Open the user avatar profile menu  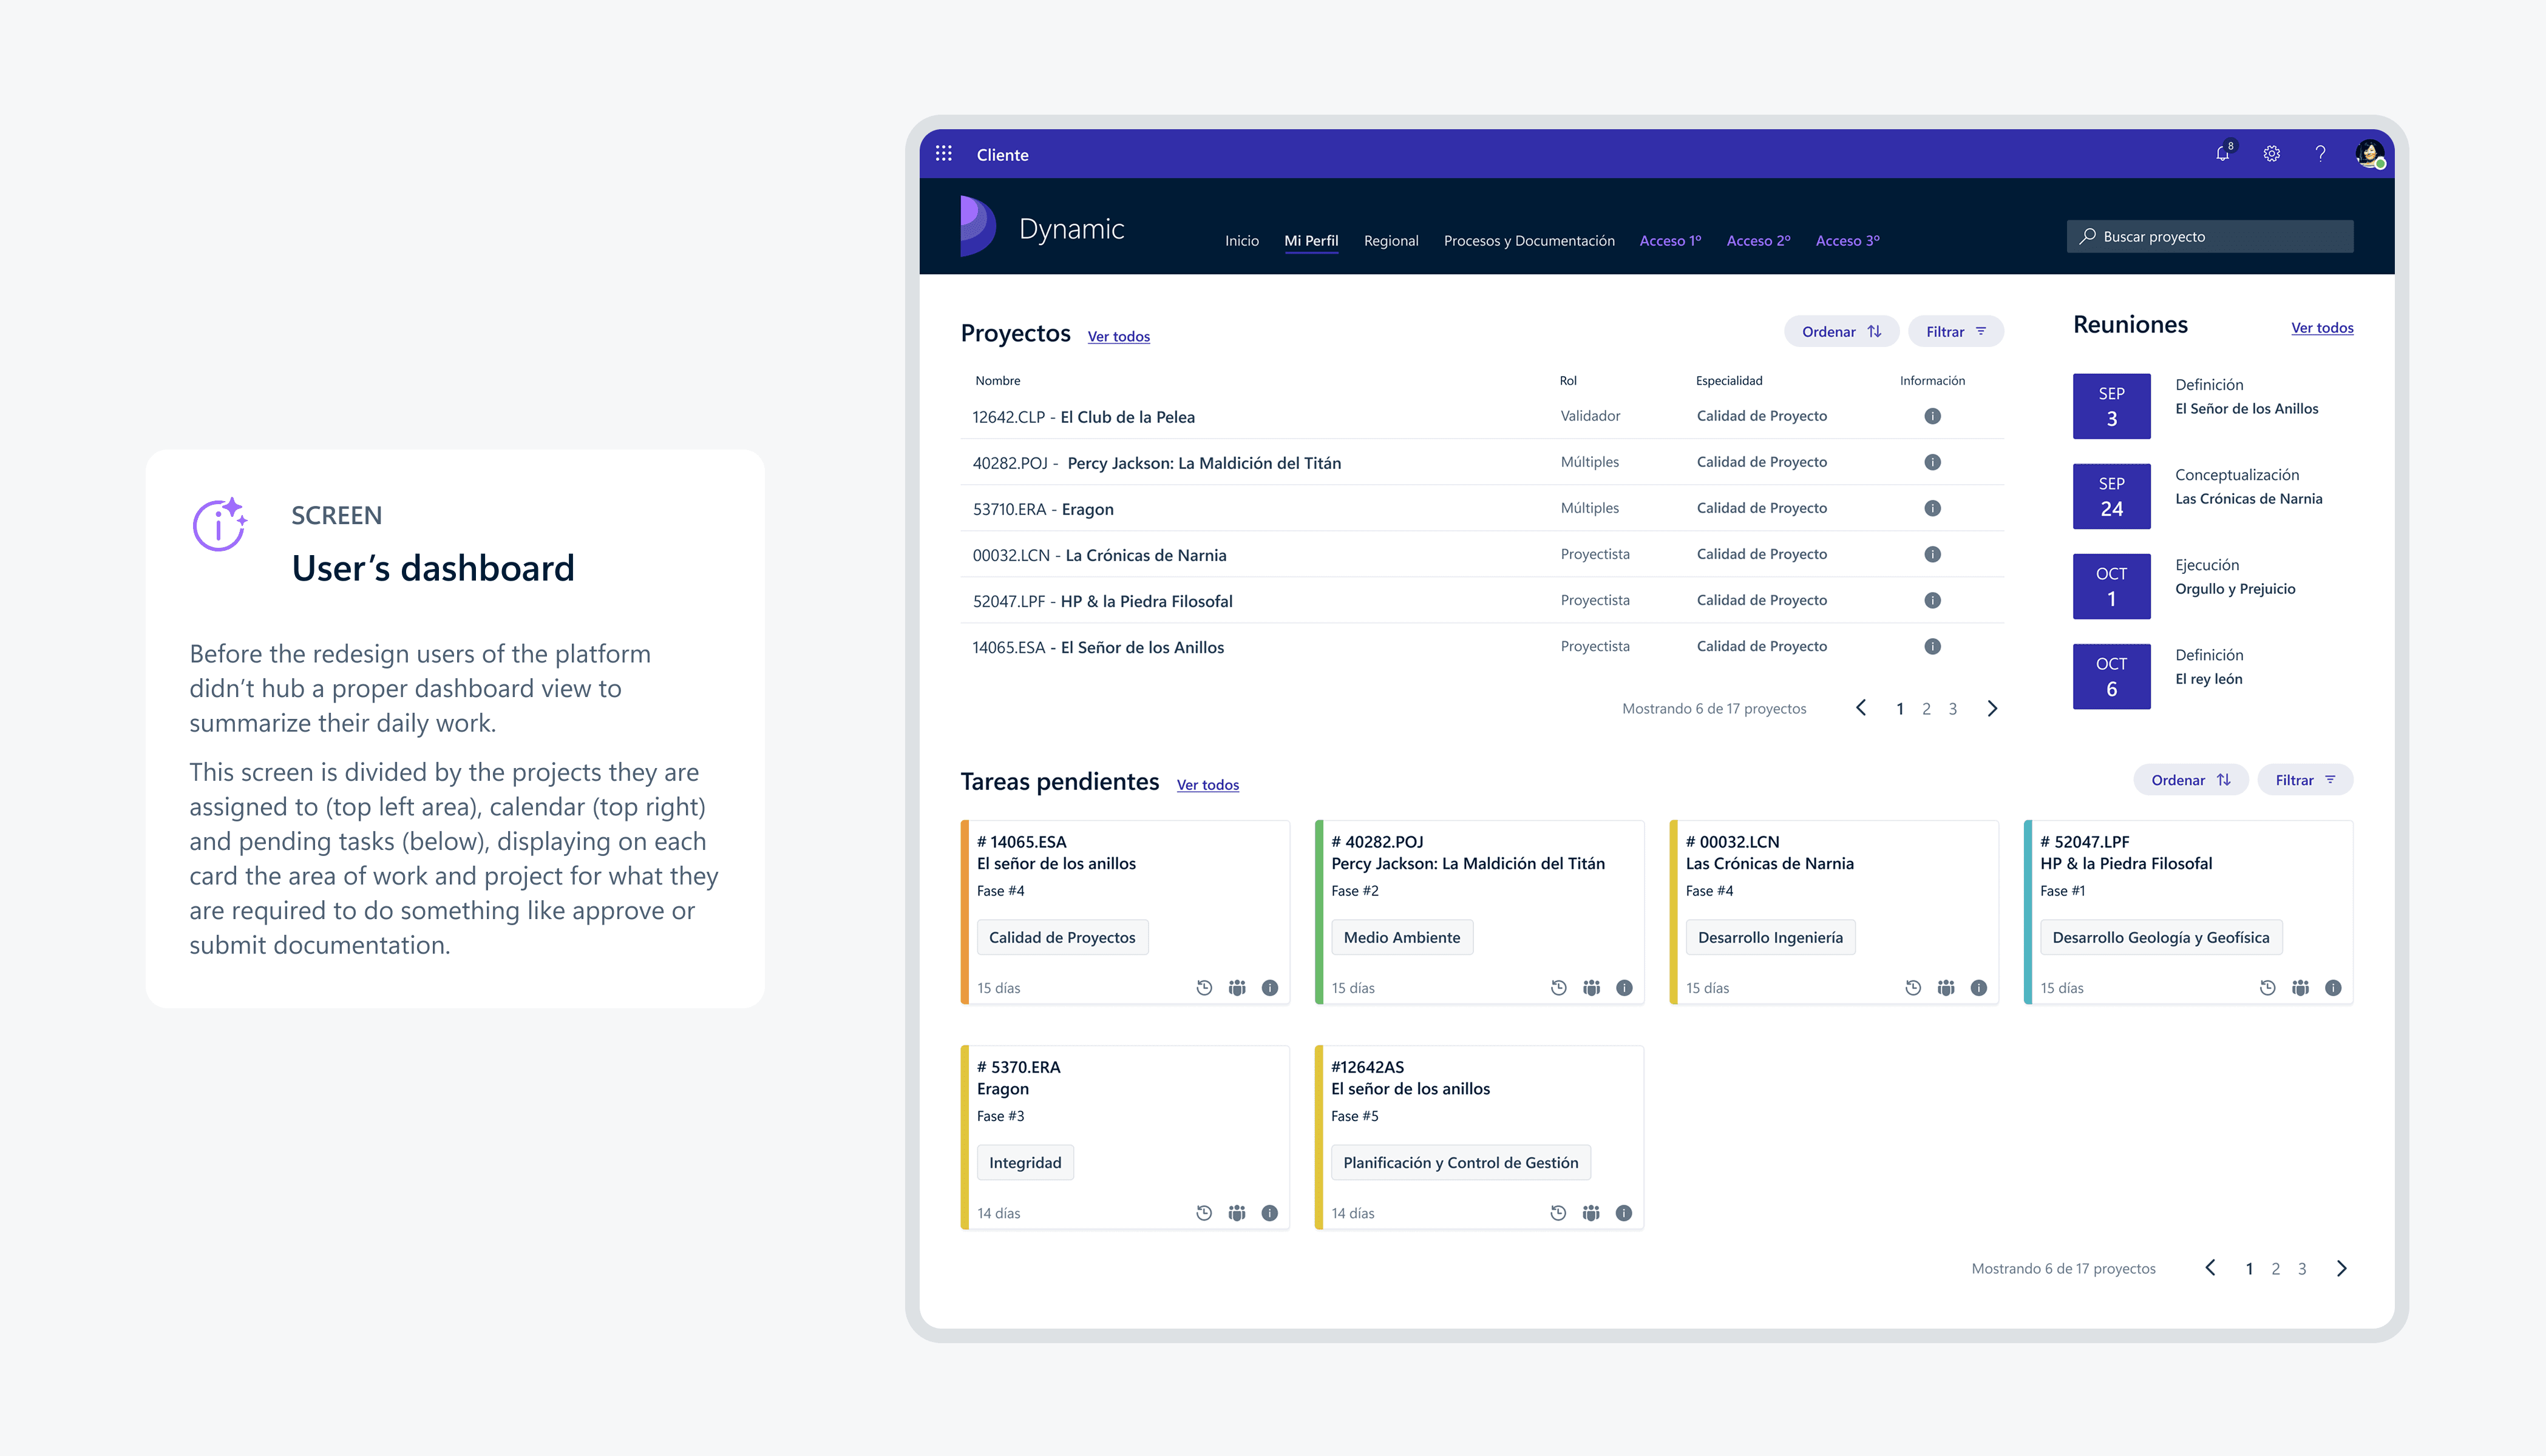pos(2369,154)
